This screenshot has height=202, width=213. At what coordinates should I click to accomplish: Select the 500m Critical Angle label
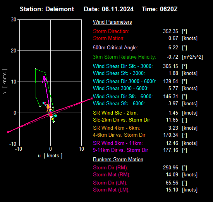(115, 47)
